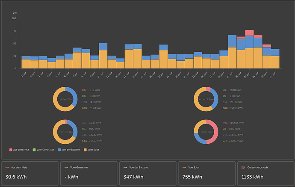The height and width of the screenshot is (187, 295).
Task: Click the red arrow icon beside Aus dem Netz
Action: pos(7,167)
